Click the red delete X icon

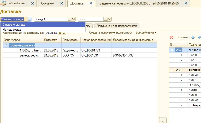(172, 37)
